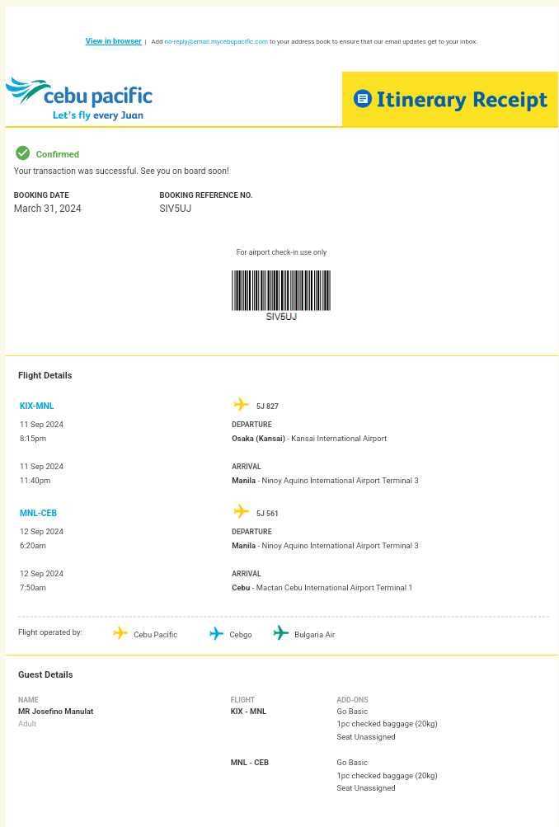
Task: Click the Itinerary Receipt document icon
Action: tap(363, 99)
